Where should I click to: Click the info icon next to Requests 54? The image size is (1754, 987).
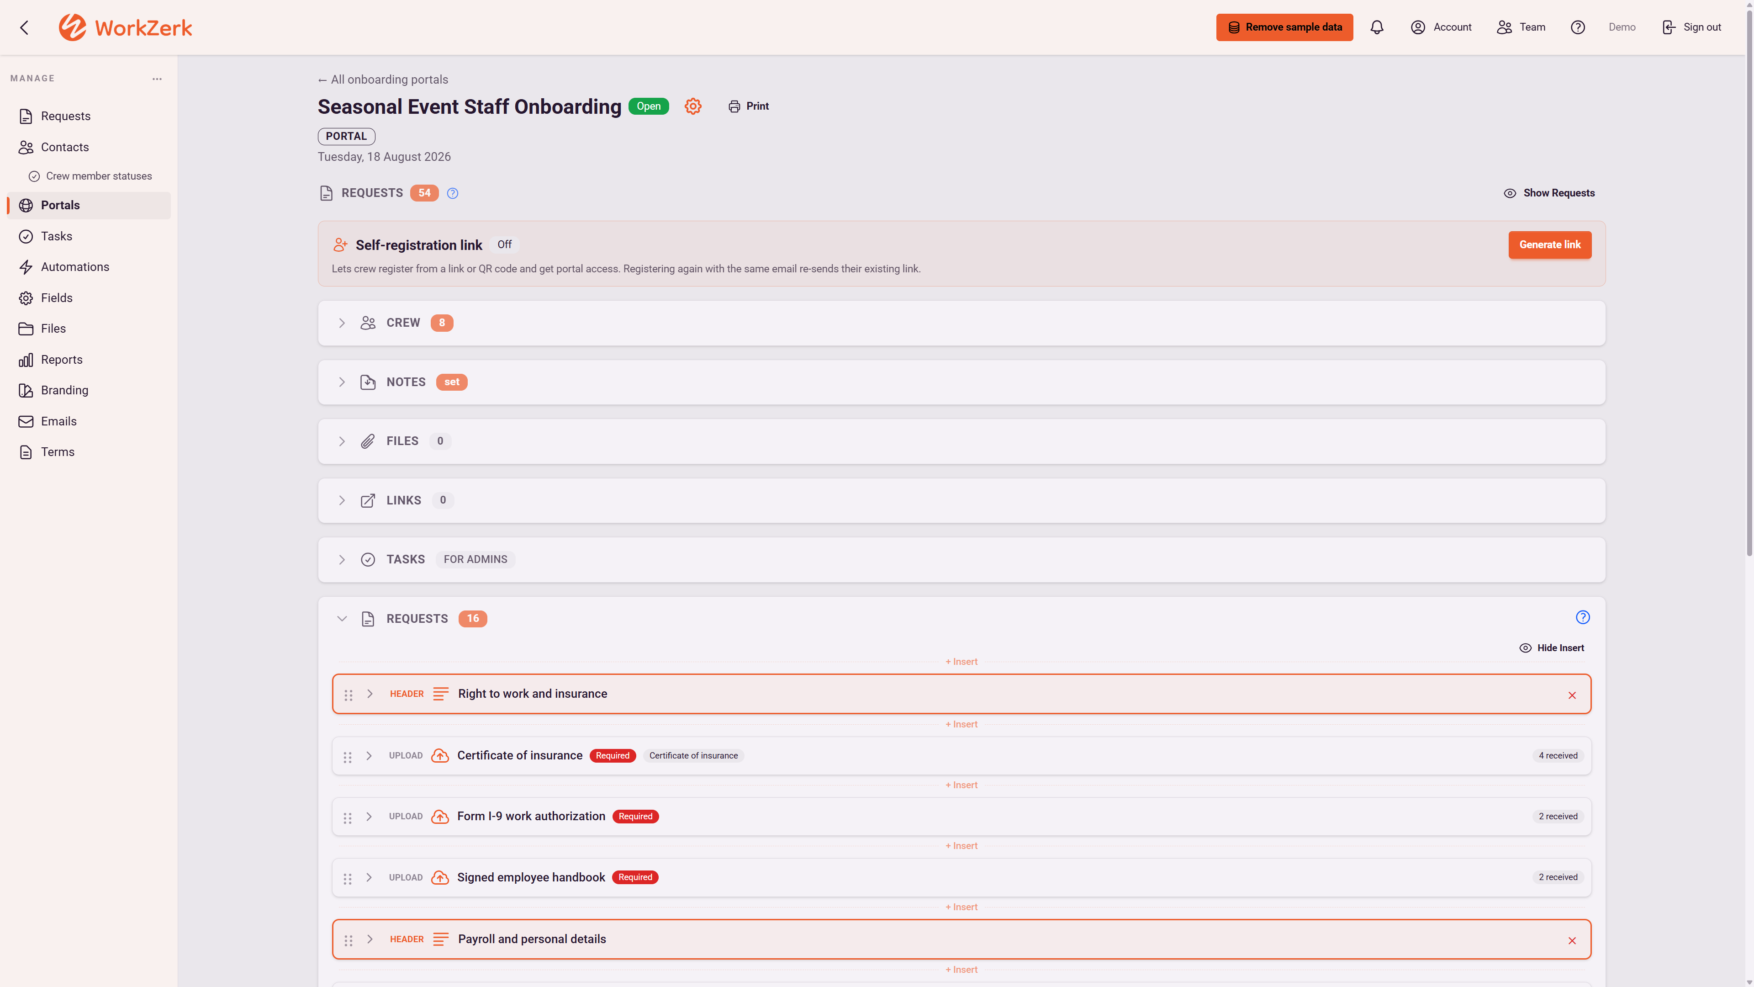click(452, 193)
